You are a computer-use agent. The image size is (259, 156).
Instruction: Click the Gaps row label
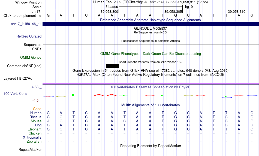pos(37,109)
